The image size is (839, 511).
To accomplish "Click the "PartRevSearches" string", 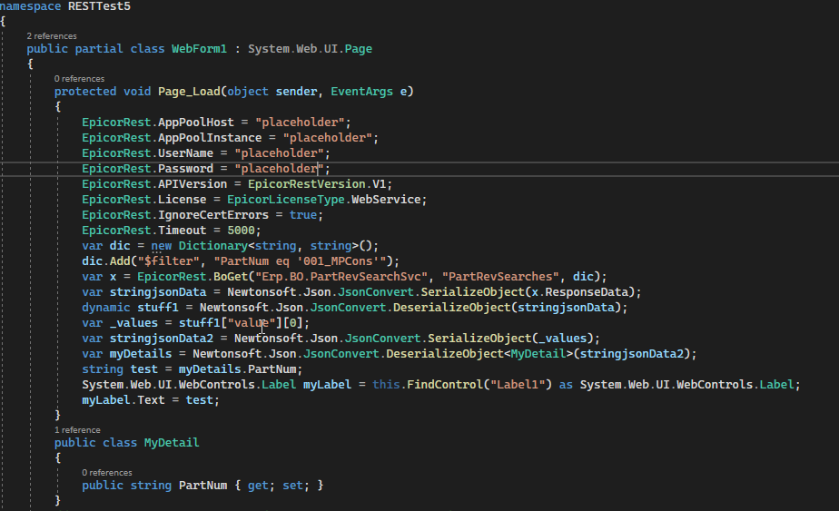I will [500, 277].
